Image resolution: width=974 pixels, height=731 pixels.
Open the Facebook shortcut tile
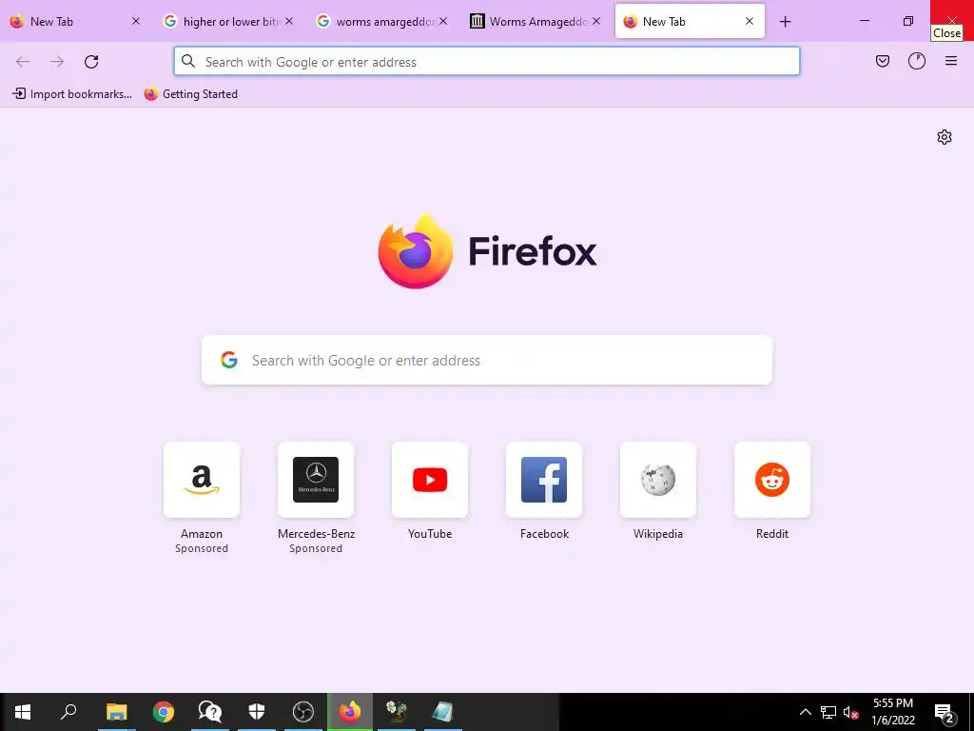point(544,480)
